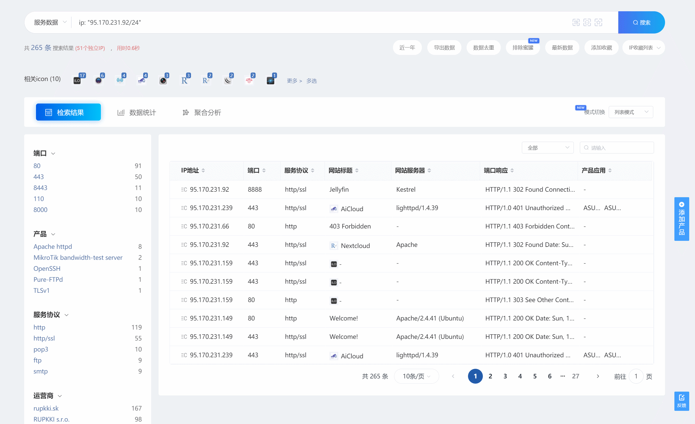Click the star favorite icon in search bar

(x=598, y=23)
